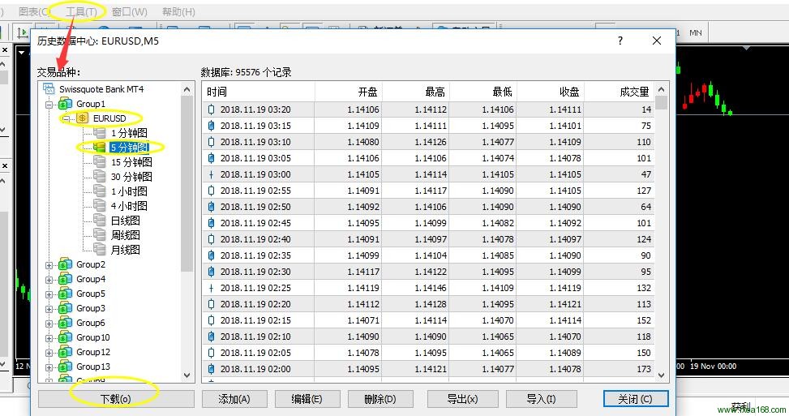Image resolution: width=789 pixels, height=416 pixels.
Task: Click the 导入(I) import button
Action: (x=541, y=399)
